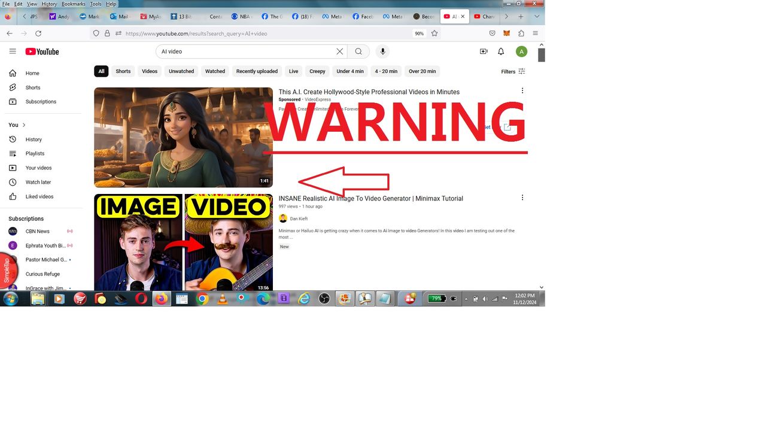766x431 pixels.
Task: Open Dan Kieft channel link
Action: (x=299, y=218)
